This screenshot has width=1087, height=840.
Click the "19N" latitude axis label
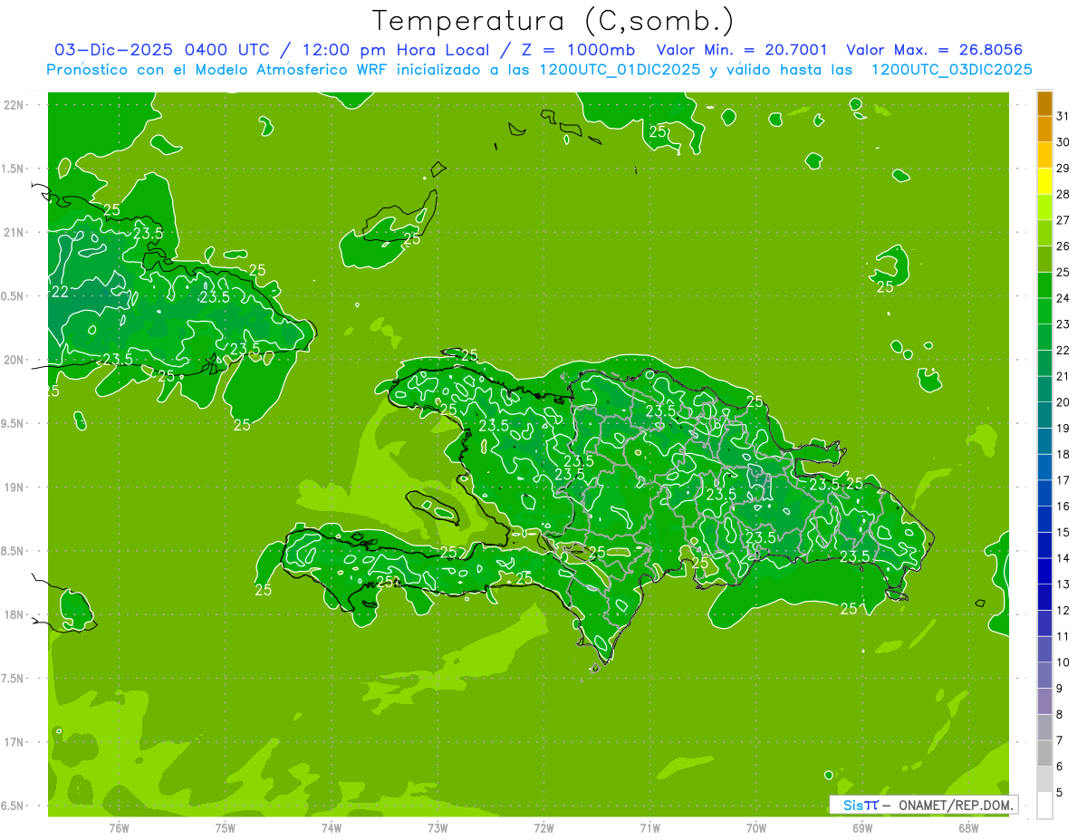click(14, 488)
